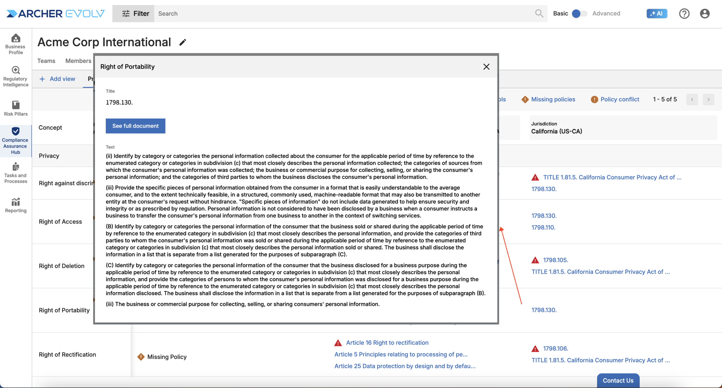Viewport: 722px width, 388px height.
Task: Click the Missing Policy status text
Action: tap(167, 357)
